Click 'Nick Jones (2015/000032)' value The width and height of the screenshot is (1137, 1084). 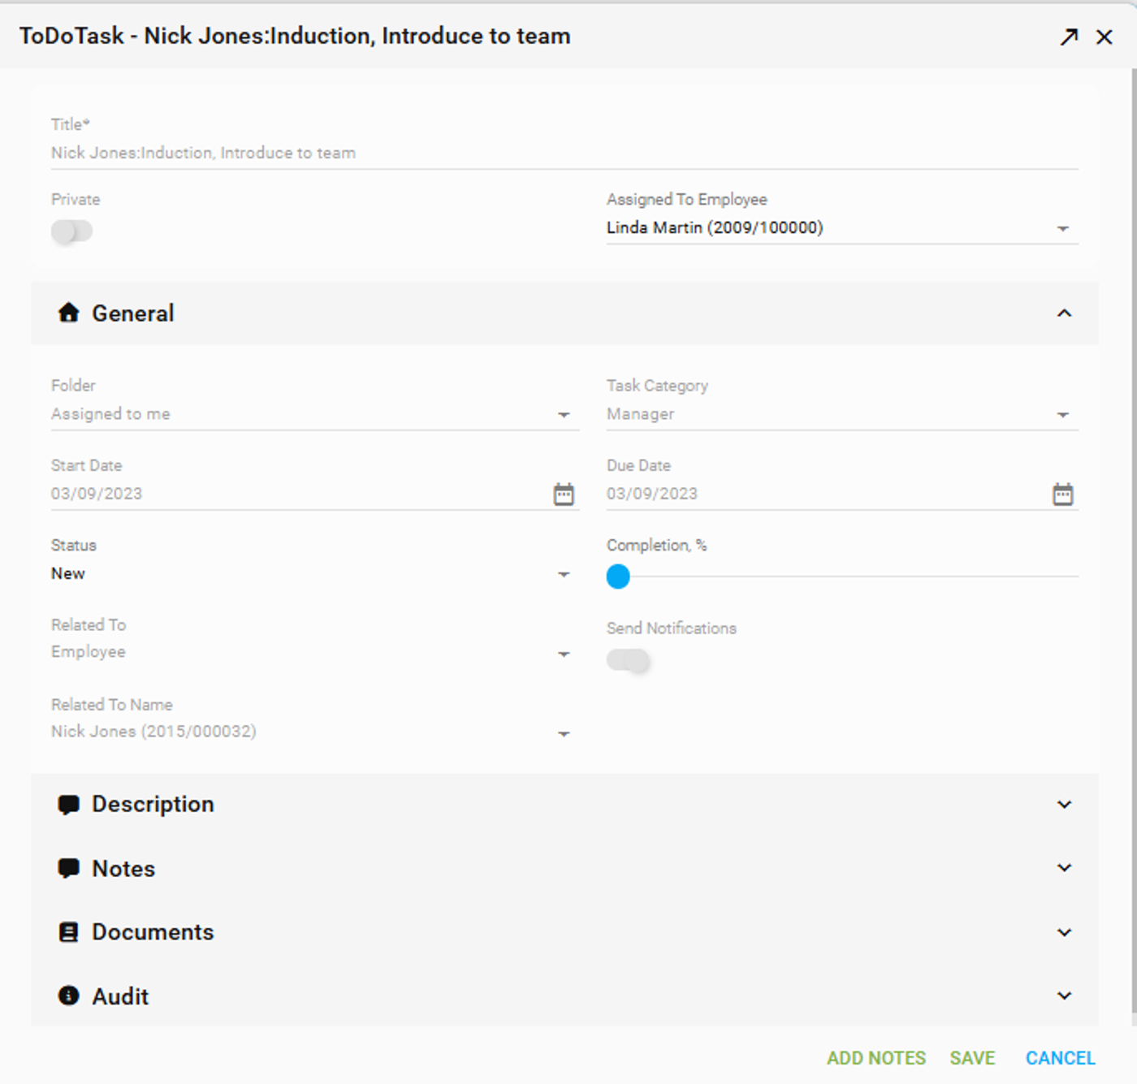point(153,732)
